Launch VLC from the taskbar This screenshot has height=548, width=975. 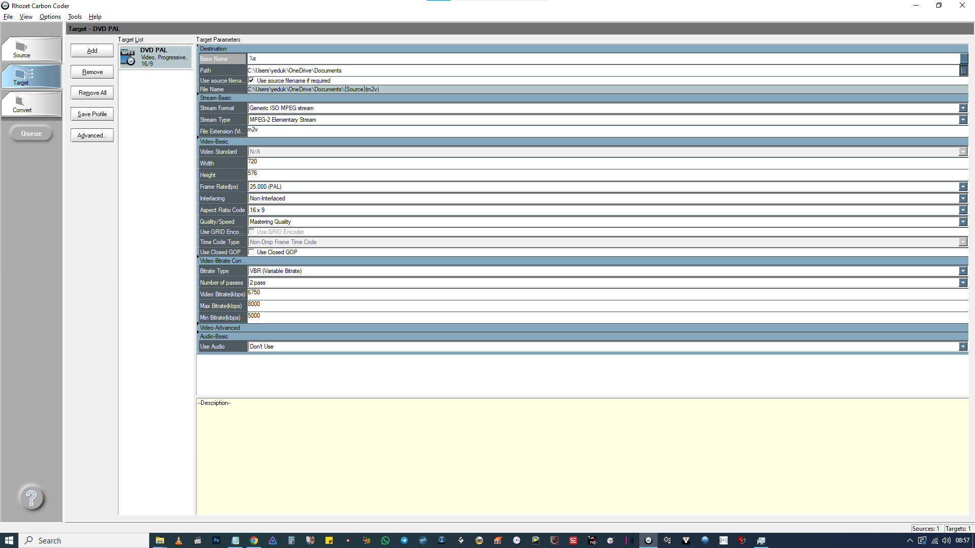[179, 540]
